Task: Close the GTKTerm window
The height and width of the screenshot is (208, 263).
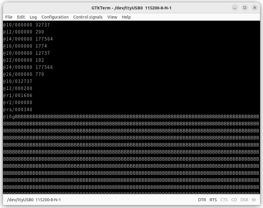Action: click(x=255, y=8)
